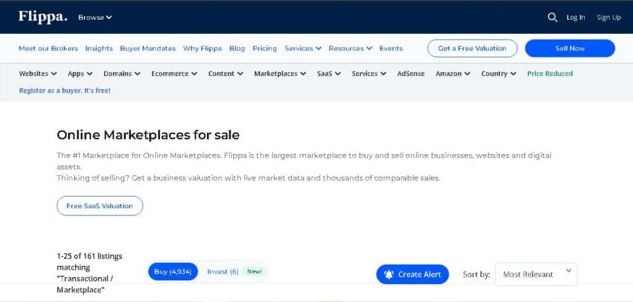
Task: Click the 1-25 of 161 listings text
Action: coord(90,256)
